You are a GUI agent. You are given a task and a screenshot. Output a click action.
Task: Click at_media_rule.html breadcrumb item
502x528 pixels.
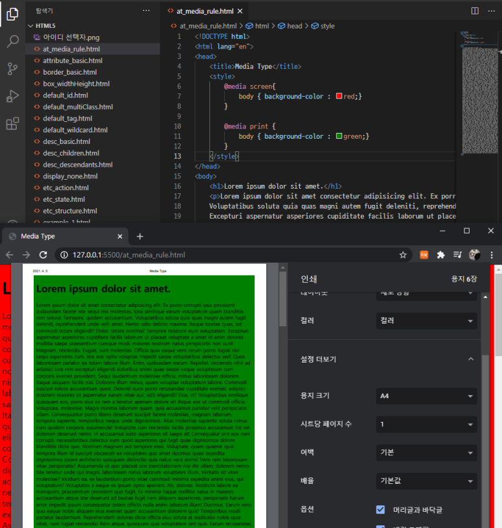[204, 26]
